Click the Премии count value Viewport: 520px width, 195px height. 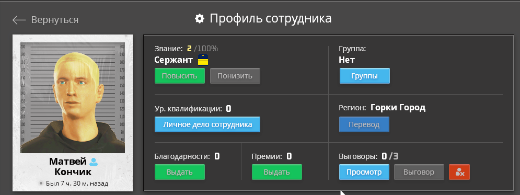289,156
